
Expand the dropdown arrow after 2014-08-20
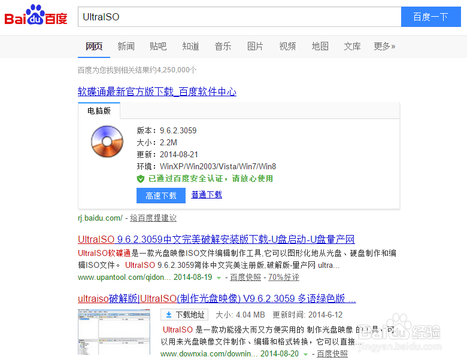(305, 354)
